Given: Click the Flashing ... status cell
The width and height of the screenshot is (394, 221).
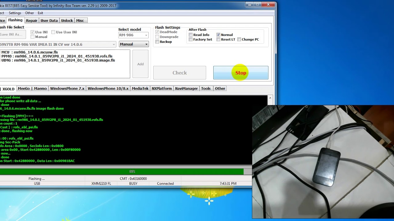Looking at the screenshot, I should point(42,179).
